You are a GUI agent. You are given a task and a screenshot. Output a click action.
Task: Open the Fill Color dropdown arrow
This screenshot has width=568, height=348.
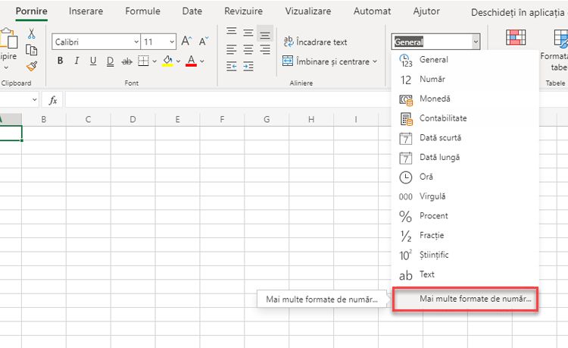tap(178, 61)
